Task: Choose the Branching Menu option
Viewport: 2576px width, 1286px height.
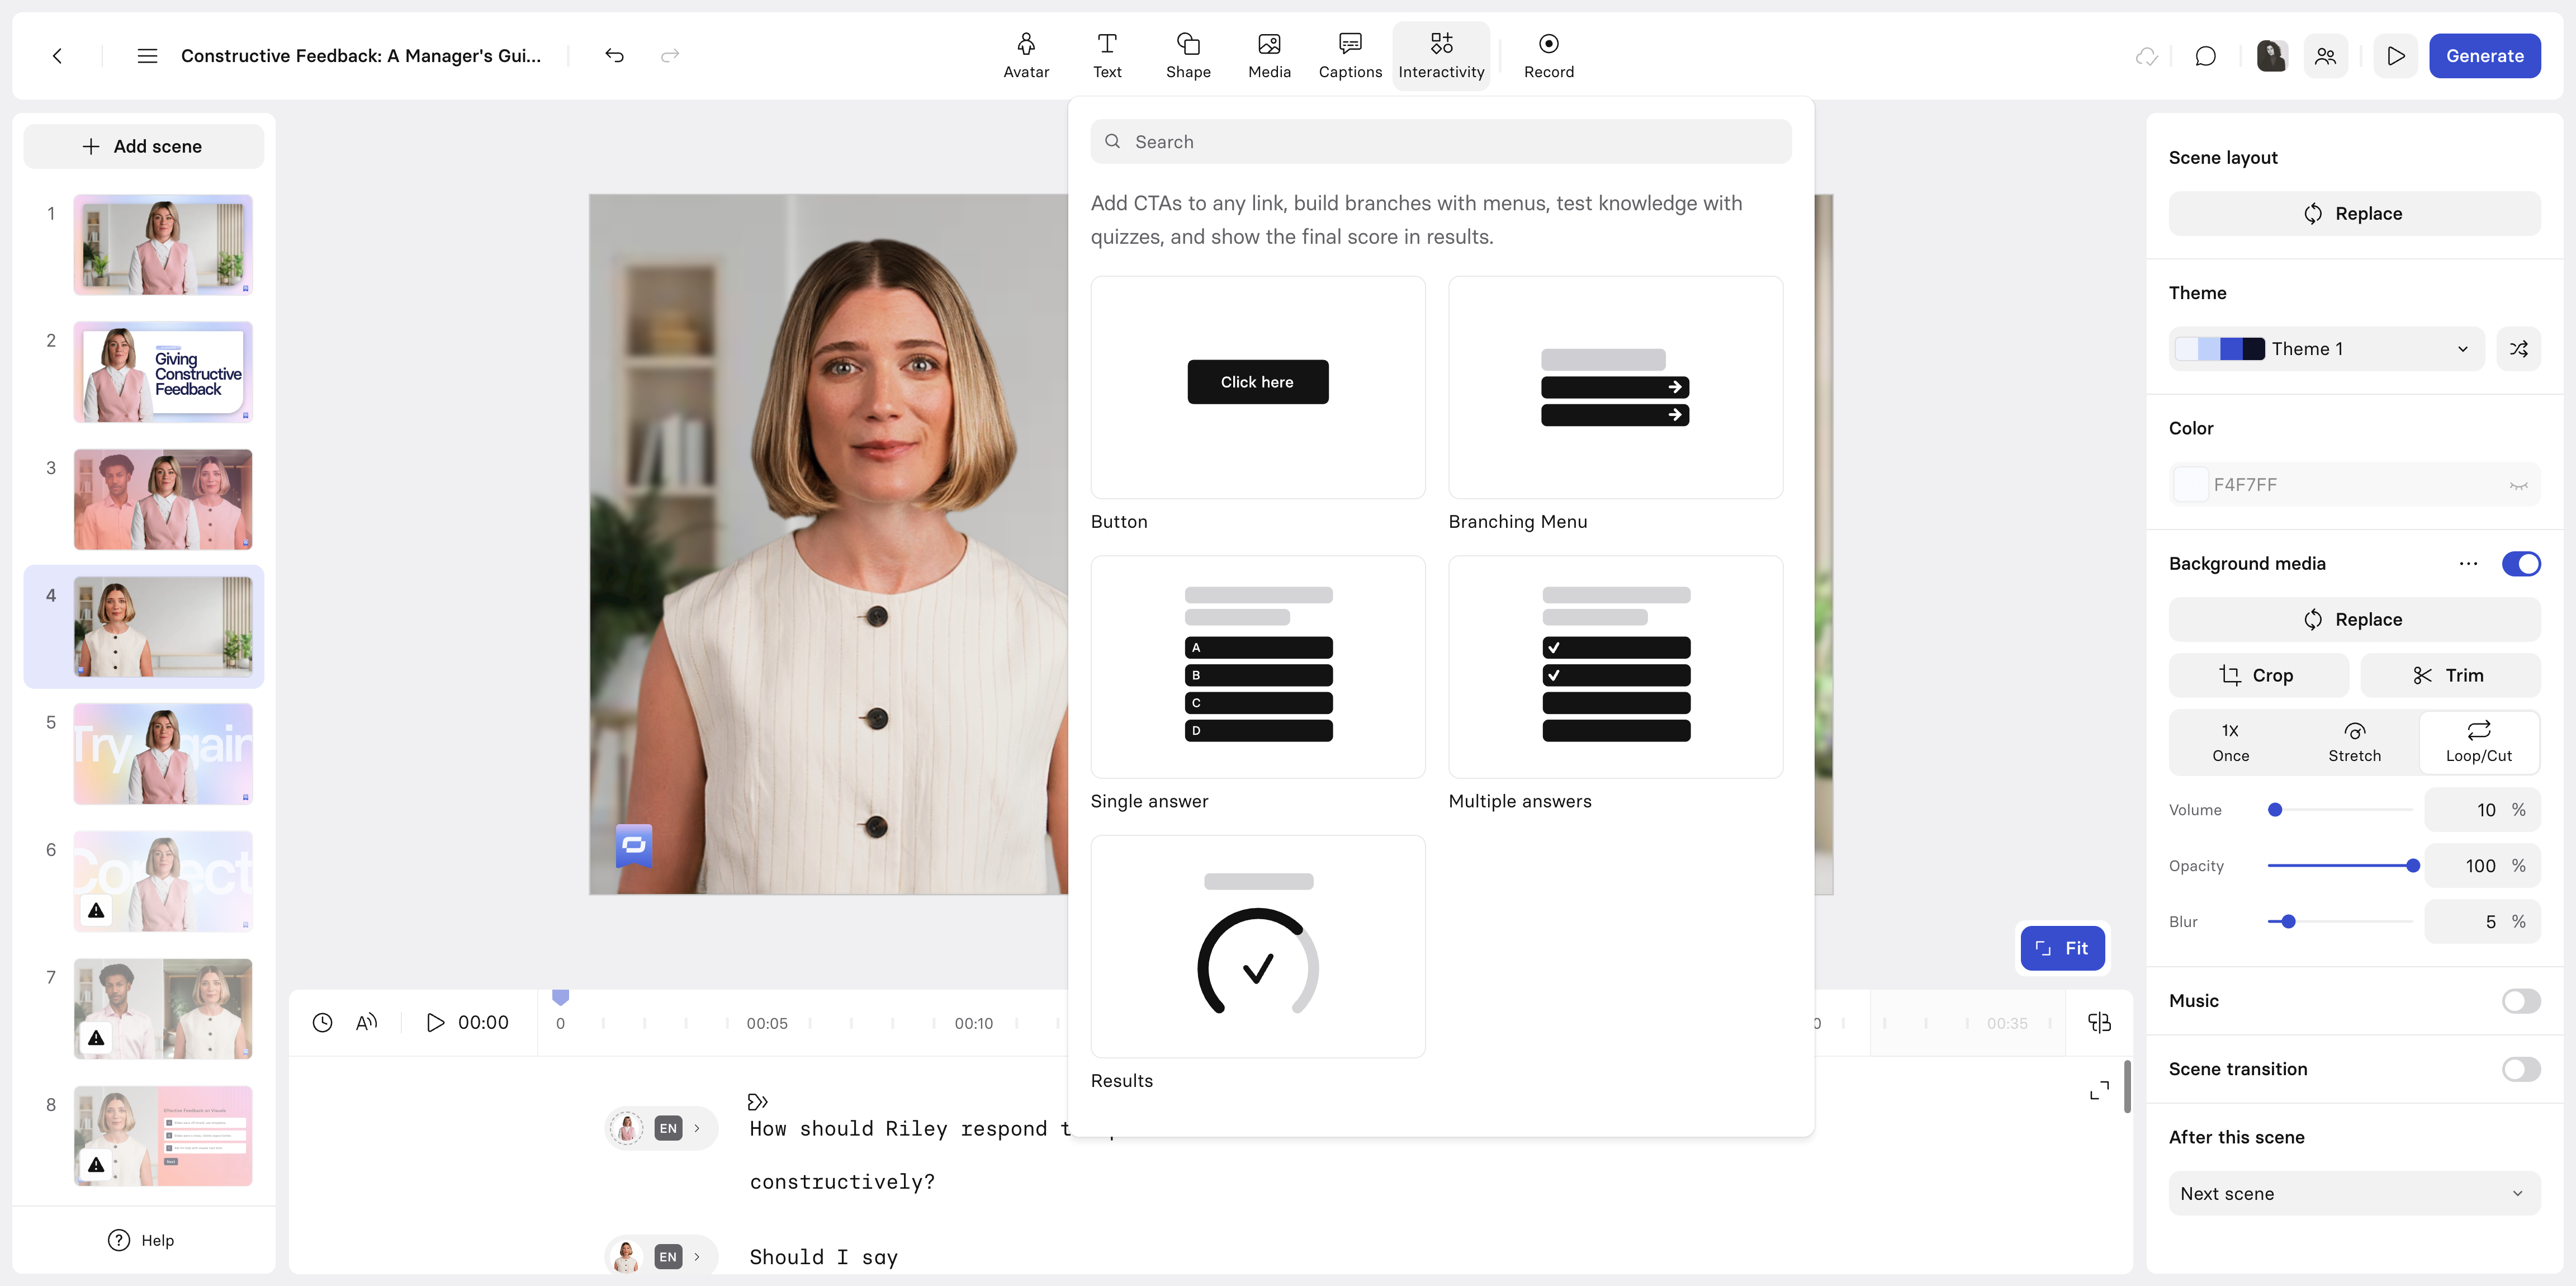Action: click(1615, 388)
